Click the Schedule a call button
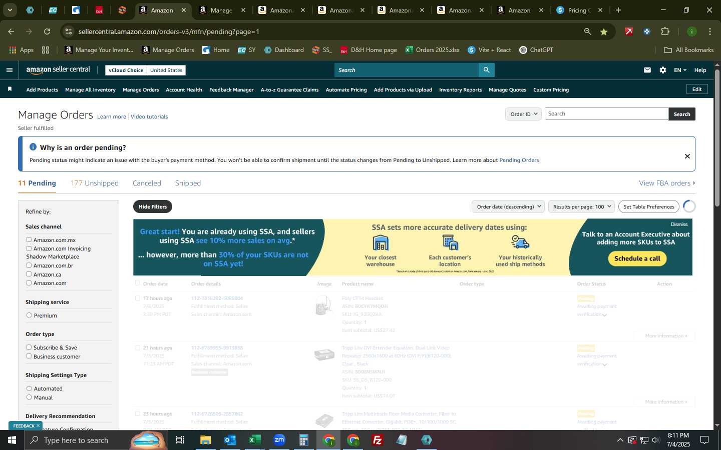This screenshot has height=450, width=721. coord(637,258)
